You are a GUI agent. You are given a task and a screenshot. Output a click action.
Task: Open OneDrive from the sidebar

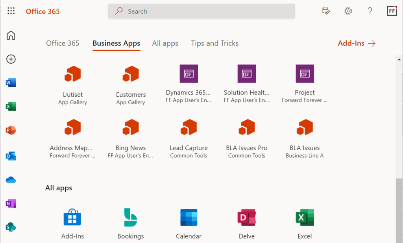11,180
